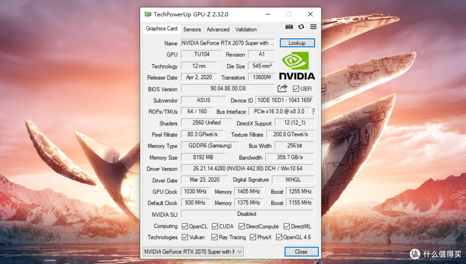Click the Name field with RTX 2070 Super
The image size is (466, 264).
click(228, 43)
